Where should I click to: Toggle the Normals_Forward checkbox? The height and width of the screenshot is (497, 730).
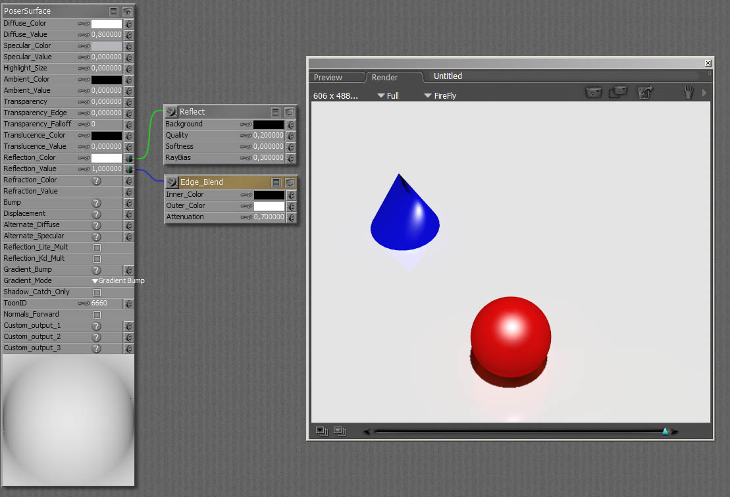[x=97, y=315]
